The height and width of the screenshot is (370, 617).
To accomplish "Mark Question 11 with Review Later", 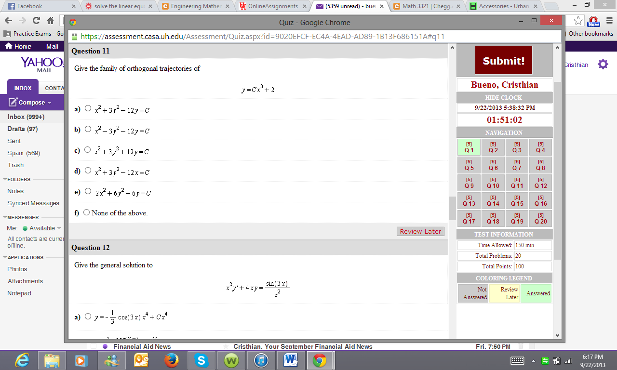I will click(420, 231).
